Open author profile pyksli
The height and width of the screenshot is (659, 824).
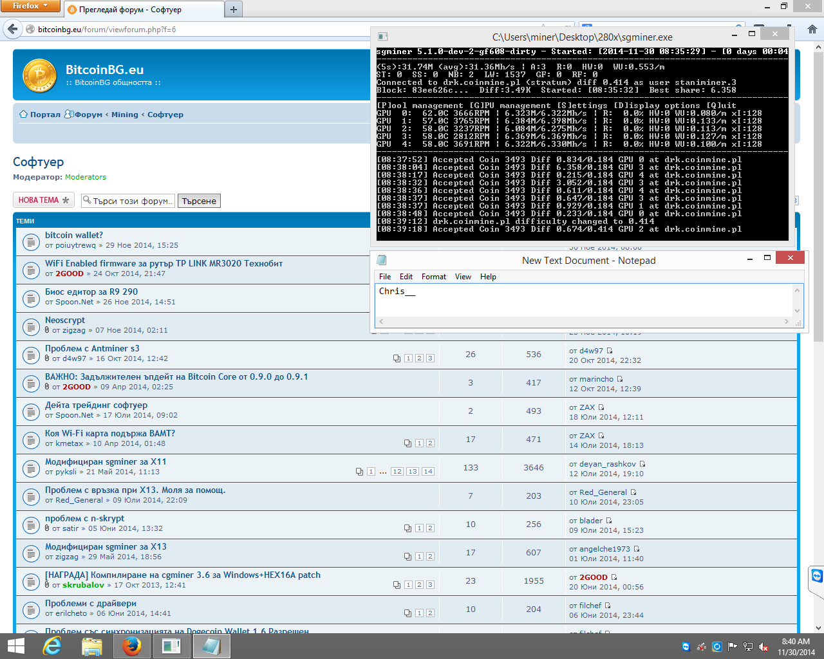click(x=66, y=472)
